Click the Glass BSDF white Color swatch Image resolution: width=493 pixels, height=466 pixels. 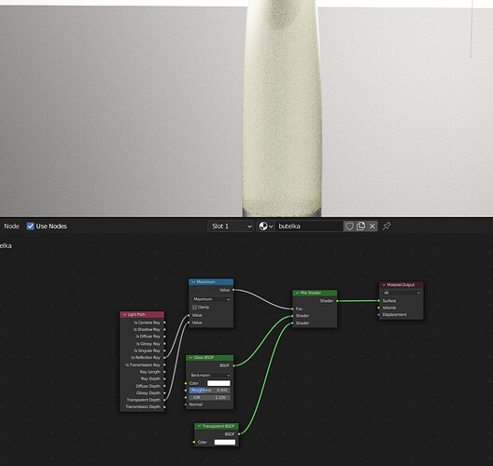pyautogui.click(x=218, y=383)
